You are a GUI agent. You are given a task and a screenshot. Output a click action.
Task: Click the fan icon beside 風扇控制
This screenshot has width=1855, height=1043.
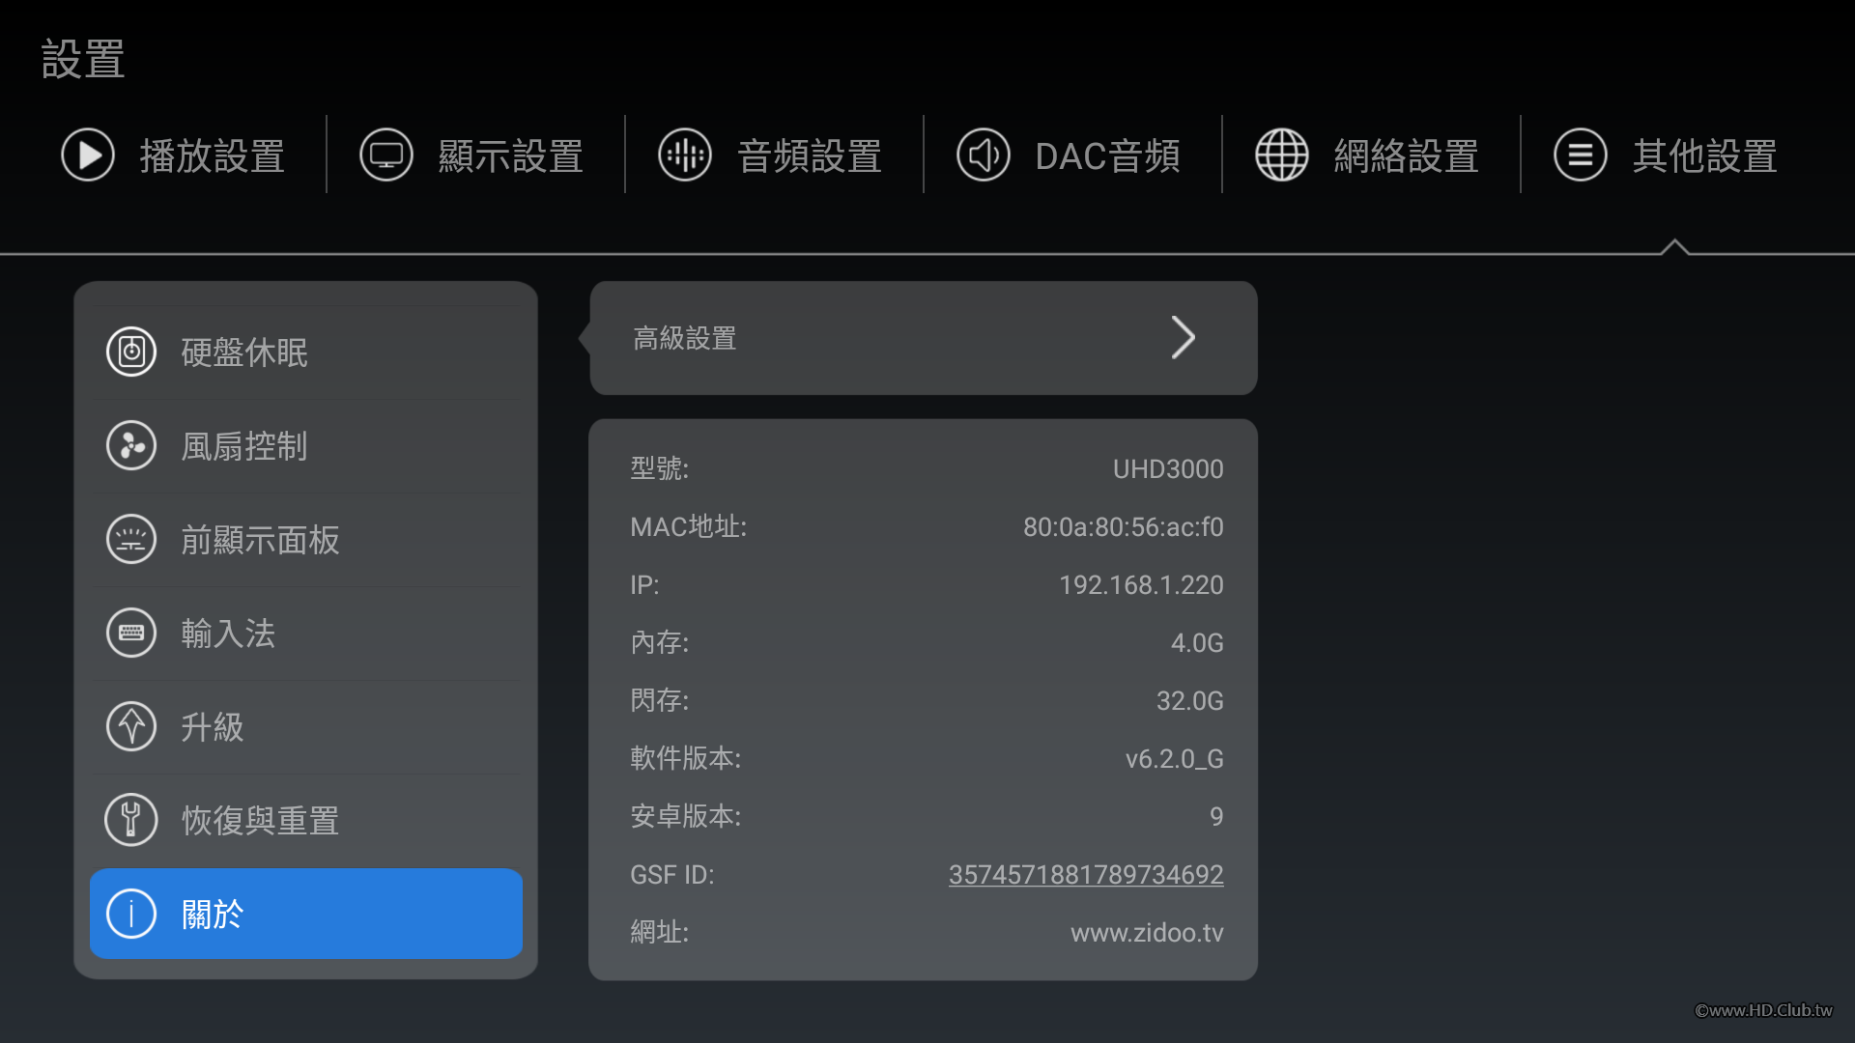pos(131,446)
